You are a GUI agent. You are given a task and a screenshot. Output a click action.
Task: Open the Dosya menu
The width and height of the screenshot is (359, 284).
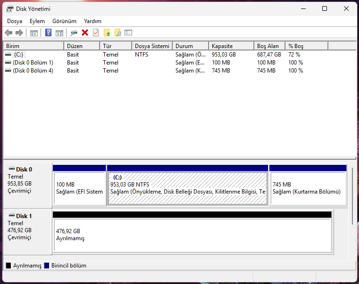click(15, 21)
